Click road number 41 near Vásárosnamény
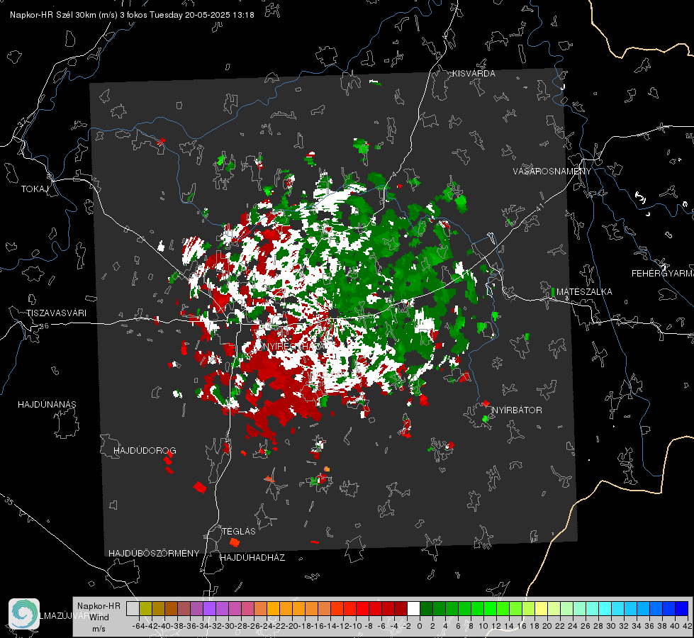This screenshot has height=638, width=694. click(539, 208)
